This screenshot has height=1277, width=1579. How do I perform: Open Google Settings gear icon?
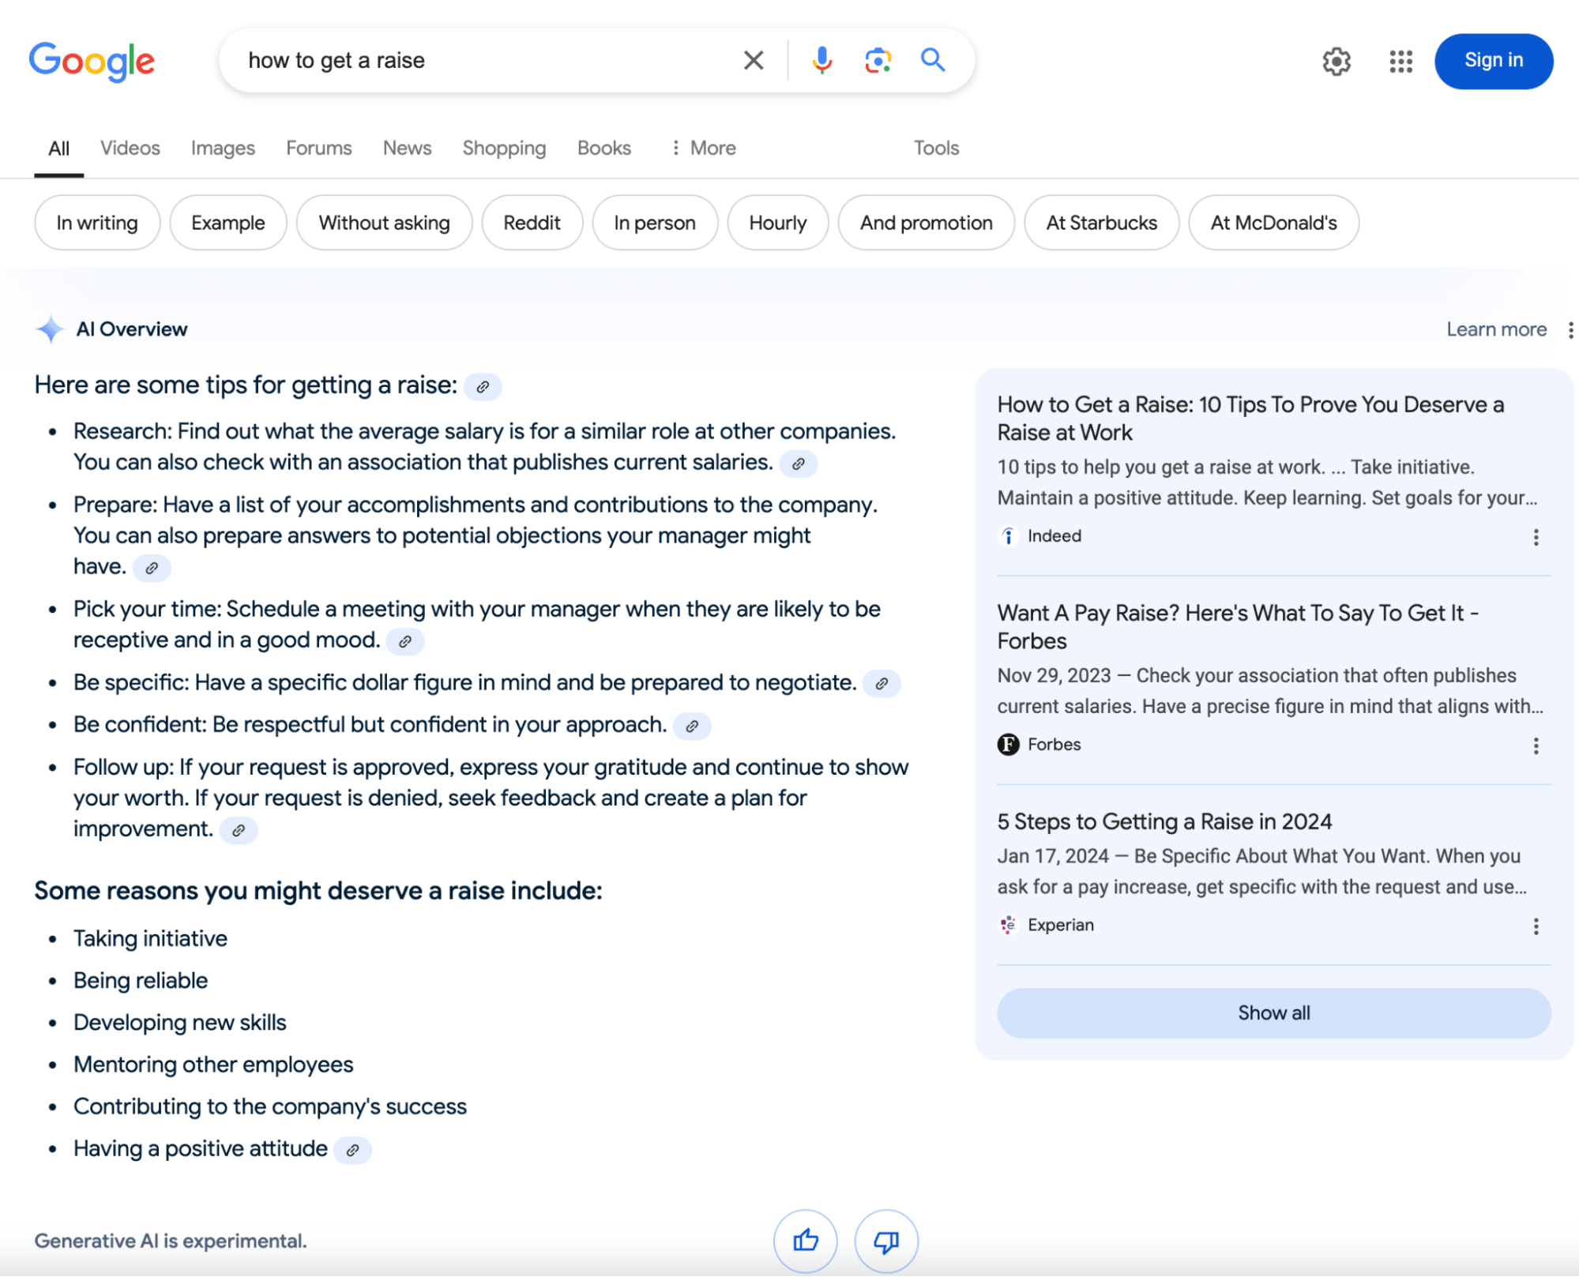coord(1336,62)
